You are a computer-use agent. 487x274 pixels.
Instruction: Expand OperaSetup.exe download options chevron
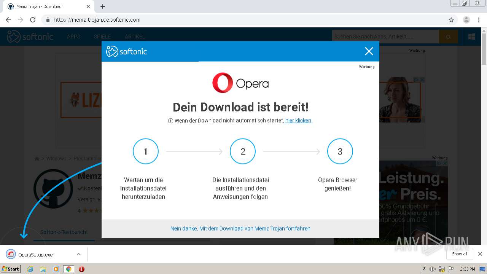tap(79, 254)
